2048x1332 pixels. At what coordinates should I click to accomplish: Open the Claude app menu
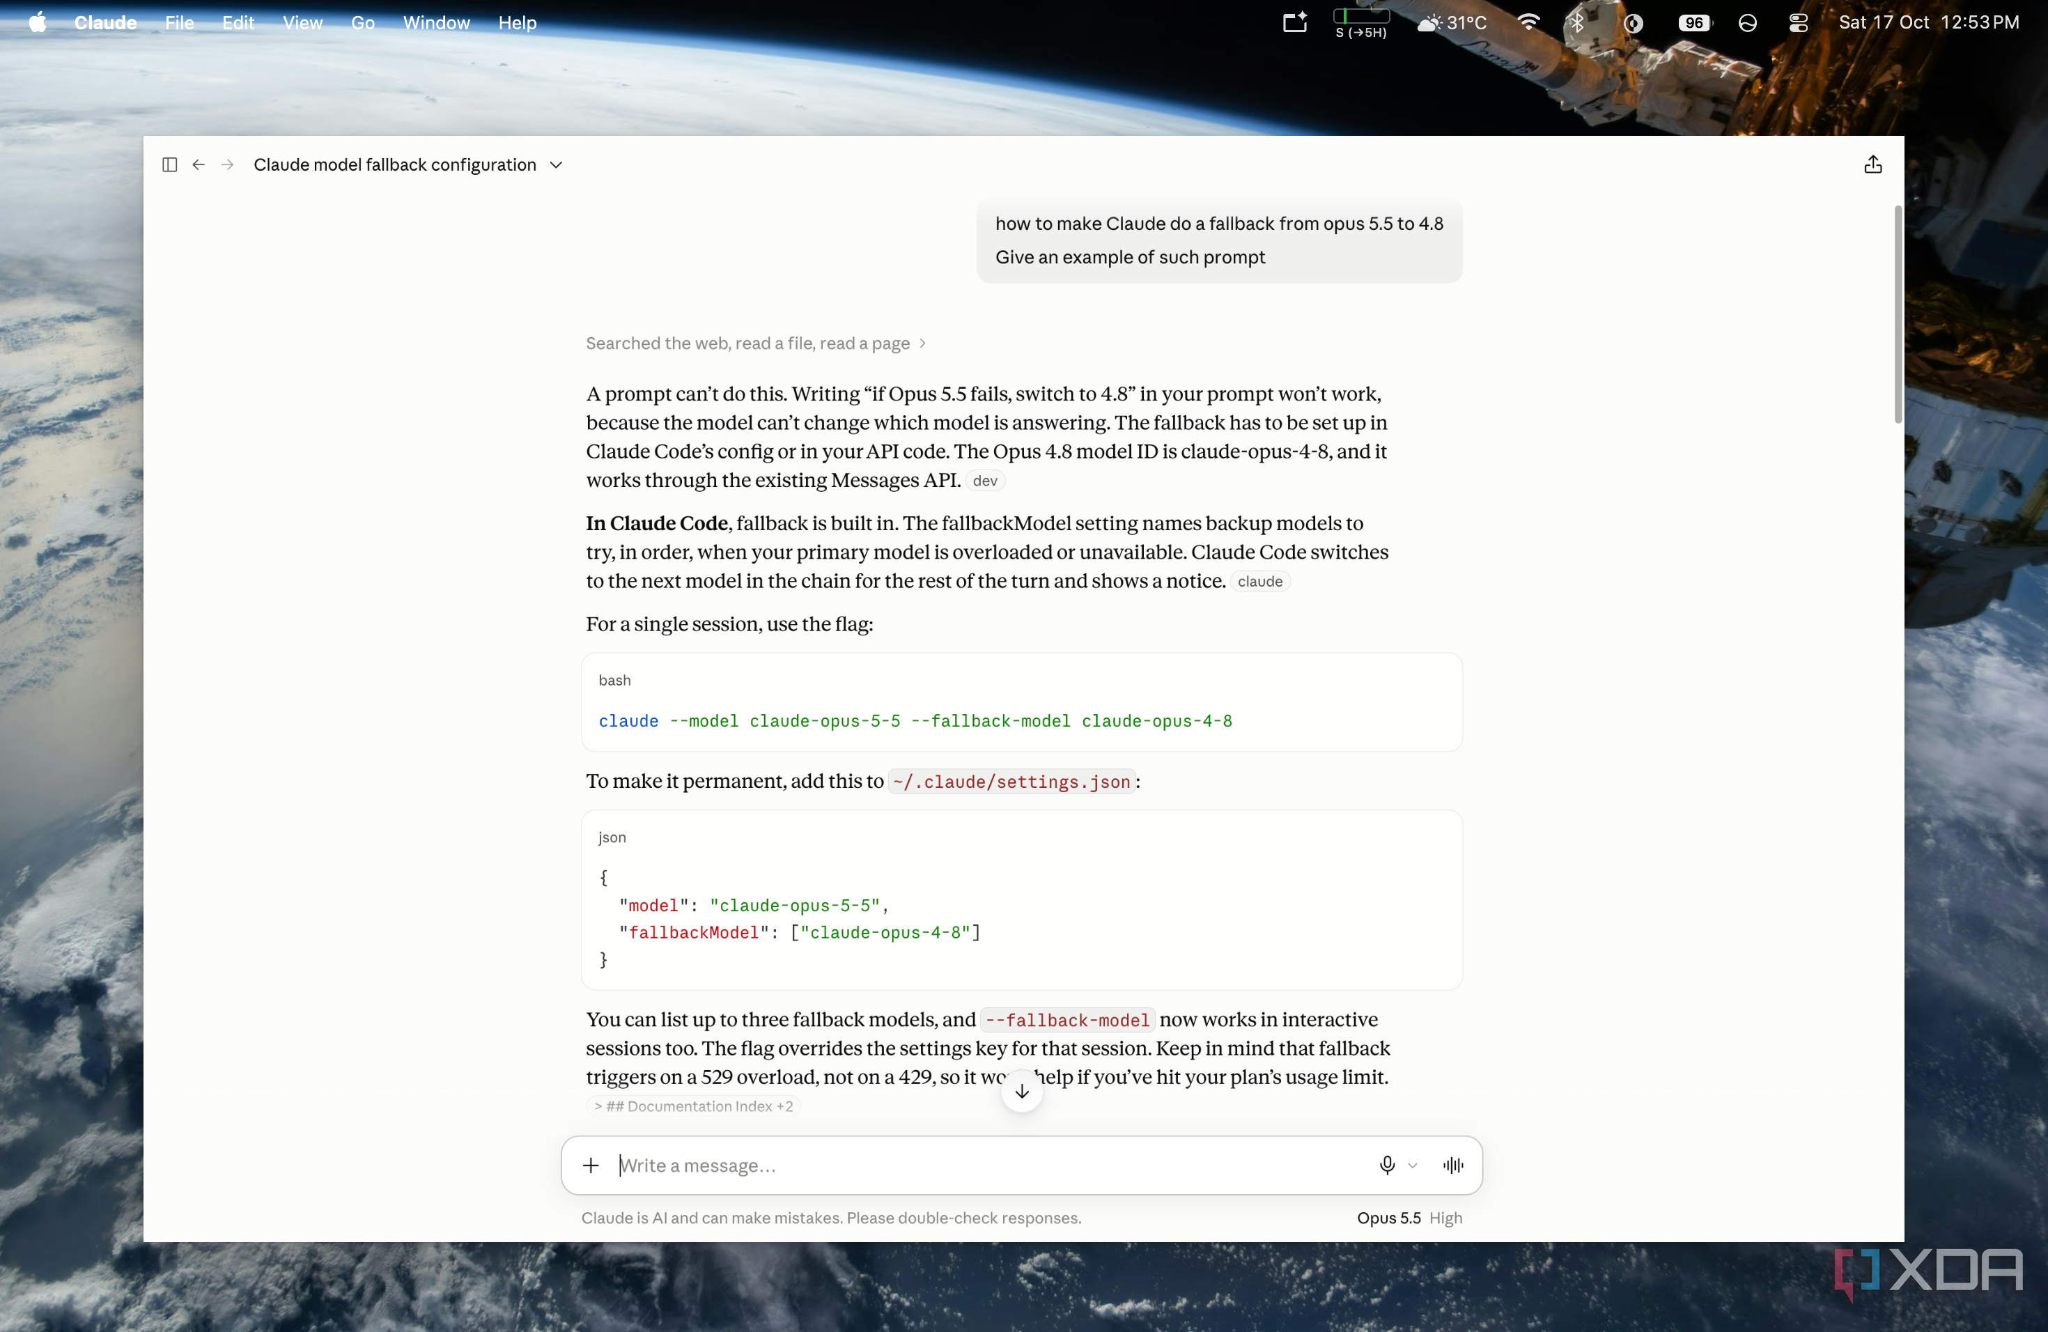(x=105, y=22)
